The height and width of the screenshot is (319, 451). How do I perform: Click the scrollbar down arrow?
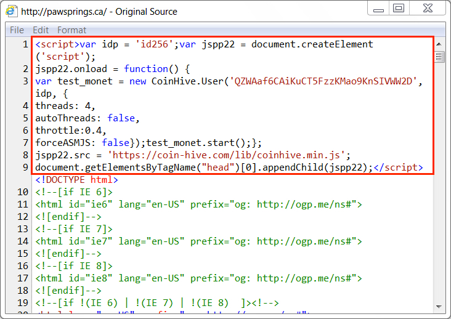(439, 307)
